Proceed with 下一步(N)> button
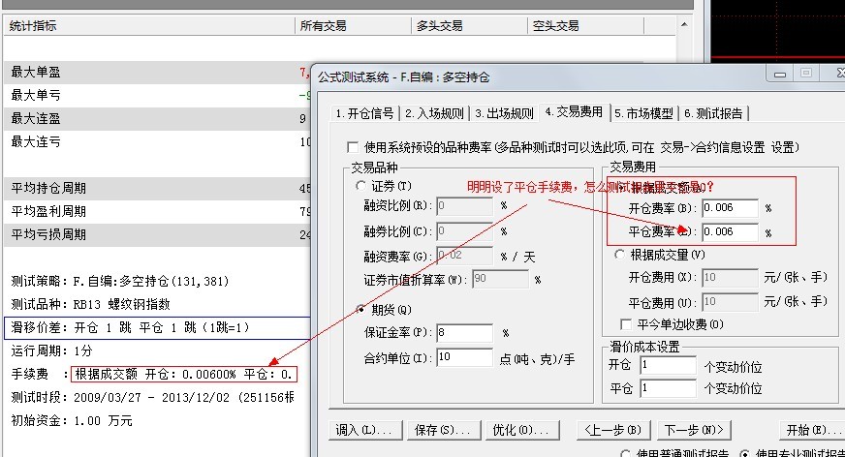The height and width of the screenshot is (457, 845). (x=694, y=430)
